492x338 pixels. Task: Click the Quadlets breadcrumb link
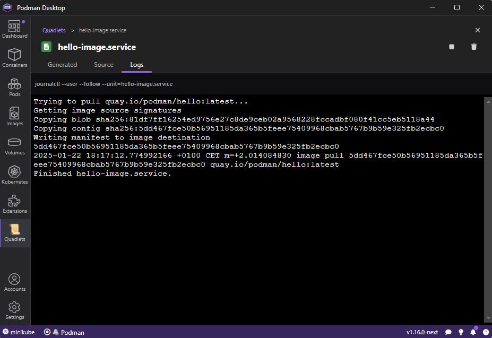[x=54, y=30]
